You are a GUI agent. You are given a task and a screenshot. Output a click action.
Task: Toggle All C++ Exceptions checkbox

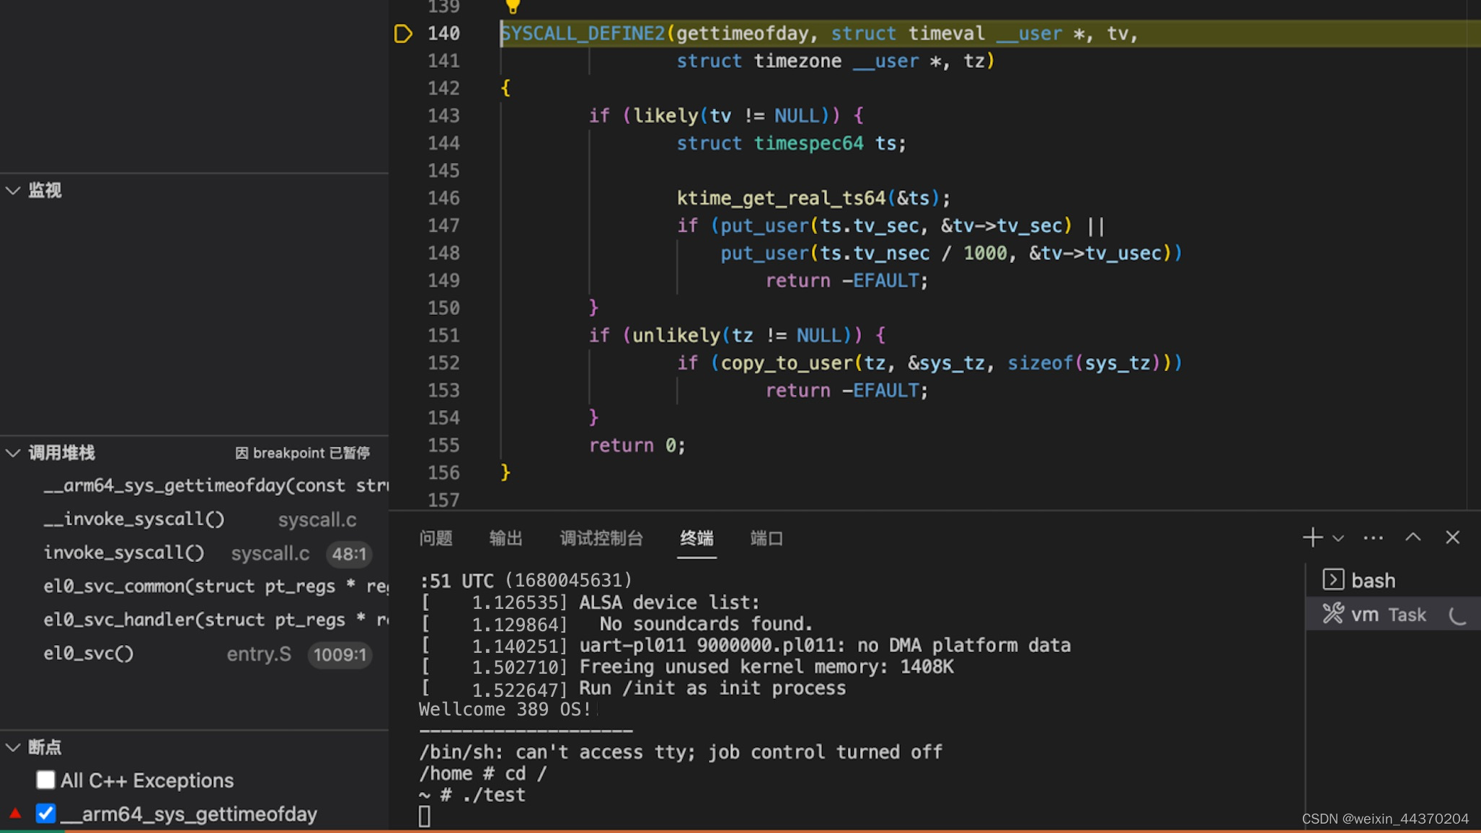(45, 780)
